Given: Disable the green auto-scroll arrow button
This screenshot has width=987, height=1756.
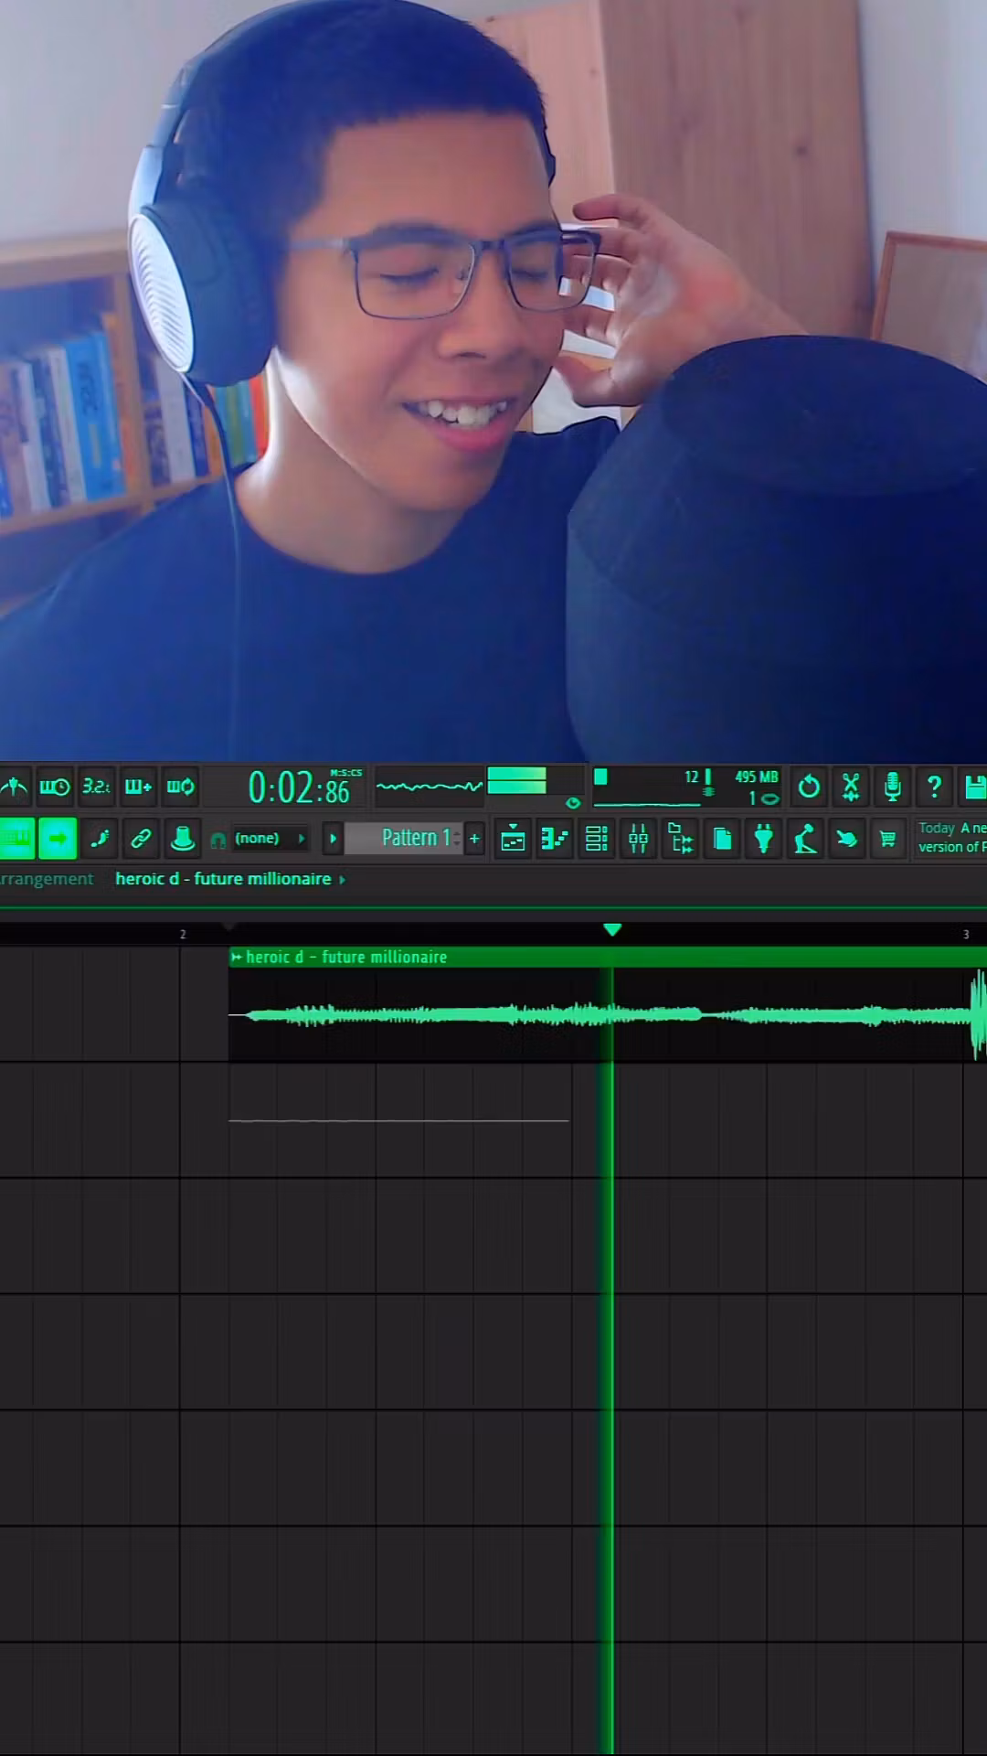Looking at the screenshot, I should click(58, 838).
